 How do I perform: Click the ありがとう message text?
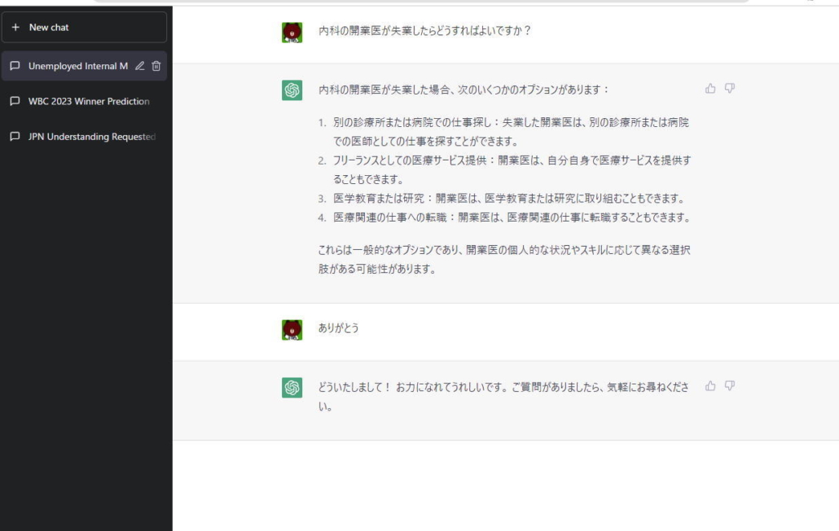pos(338,328)
